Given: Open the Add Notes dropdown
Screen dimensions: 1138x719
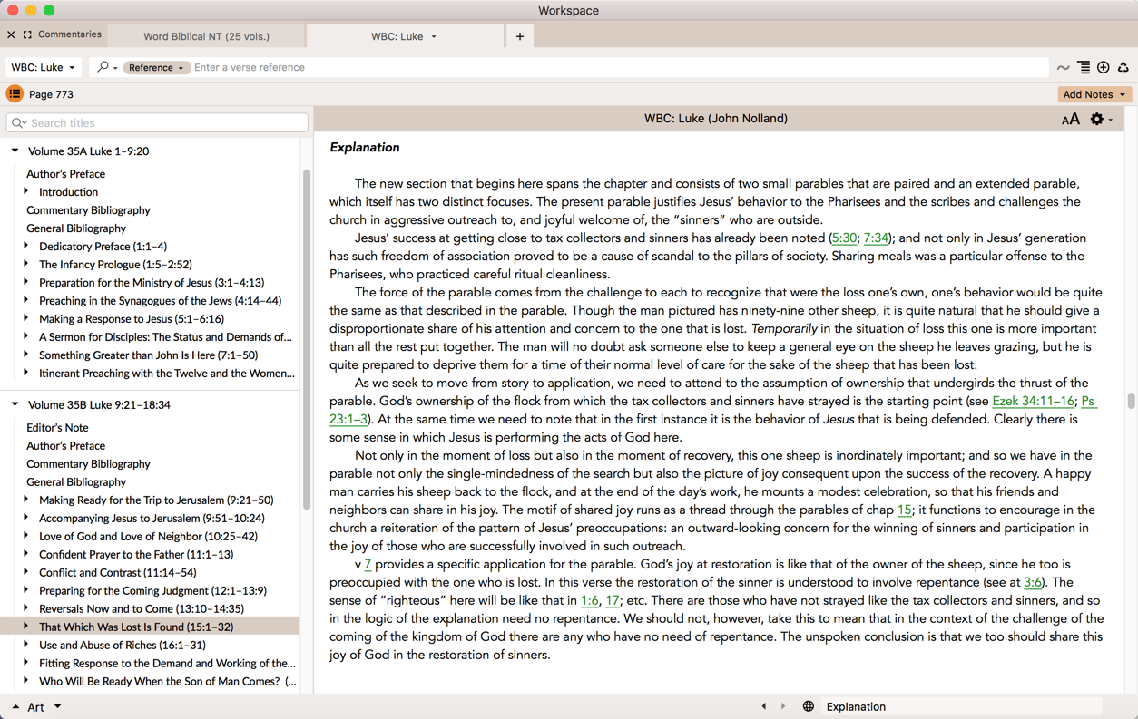Looking at the screenshot, I should tap(1094, 94).
